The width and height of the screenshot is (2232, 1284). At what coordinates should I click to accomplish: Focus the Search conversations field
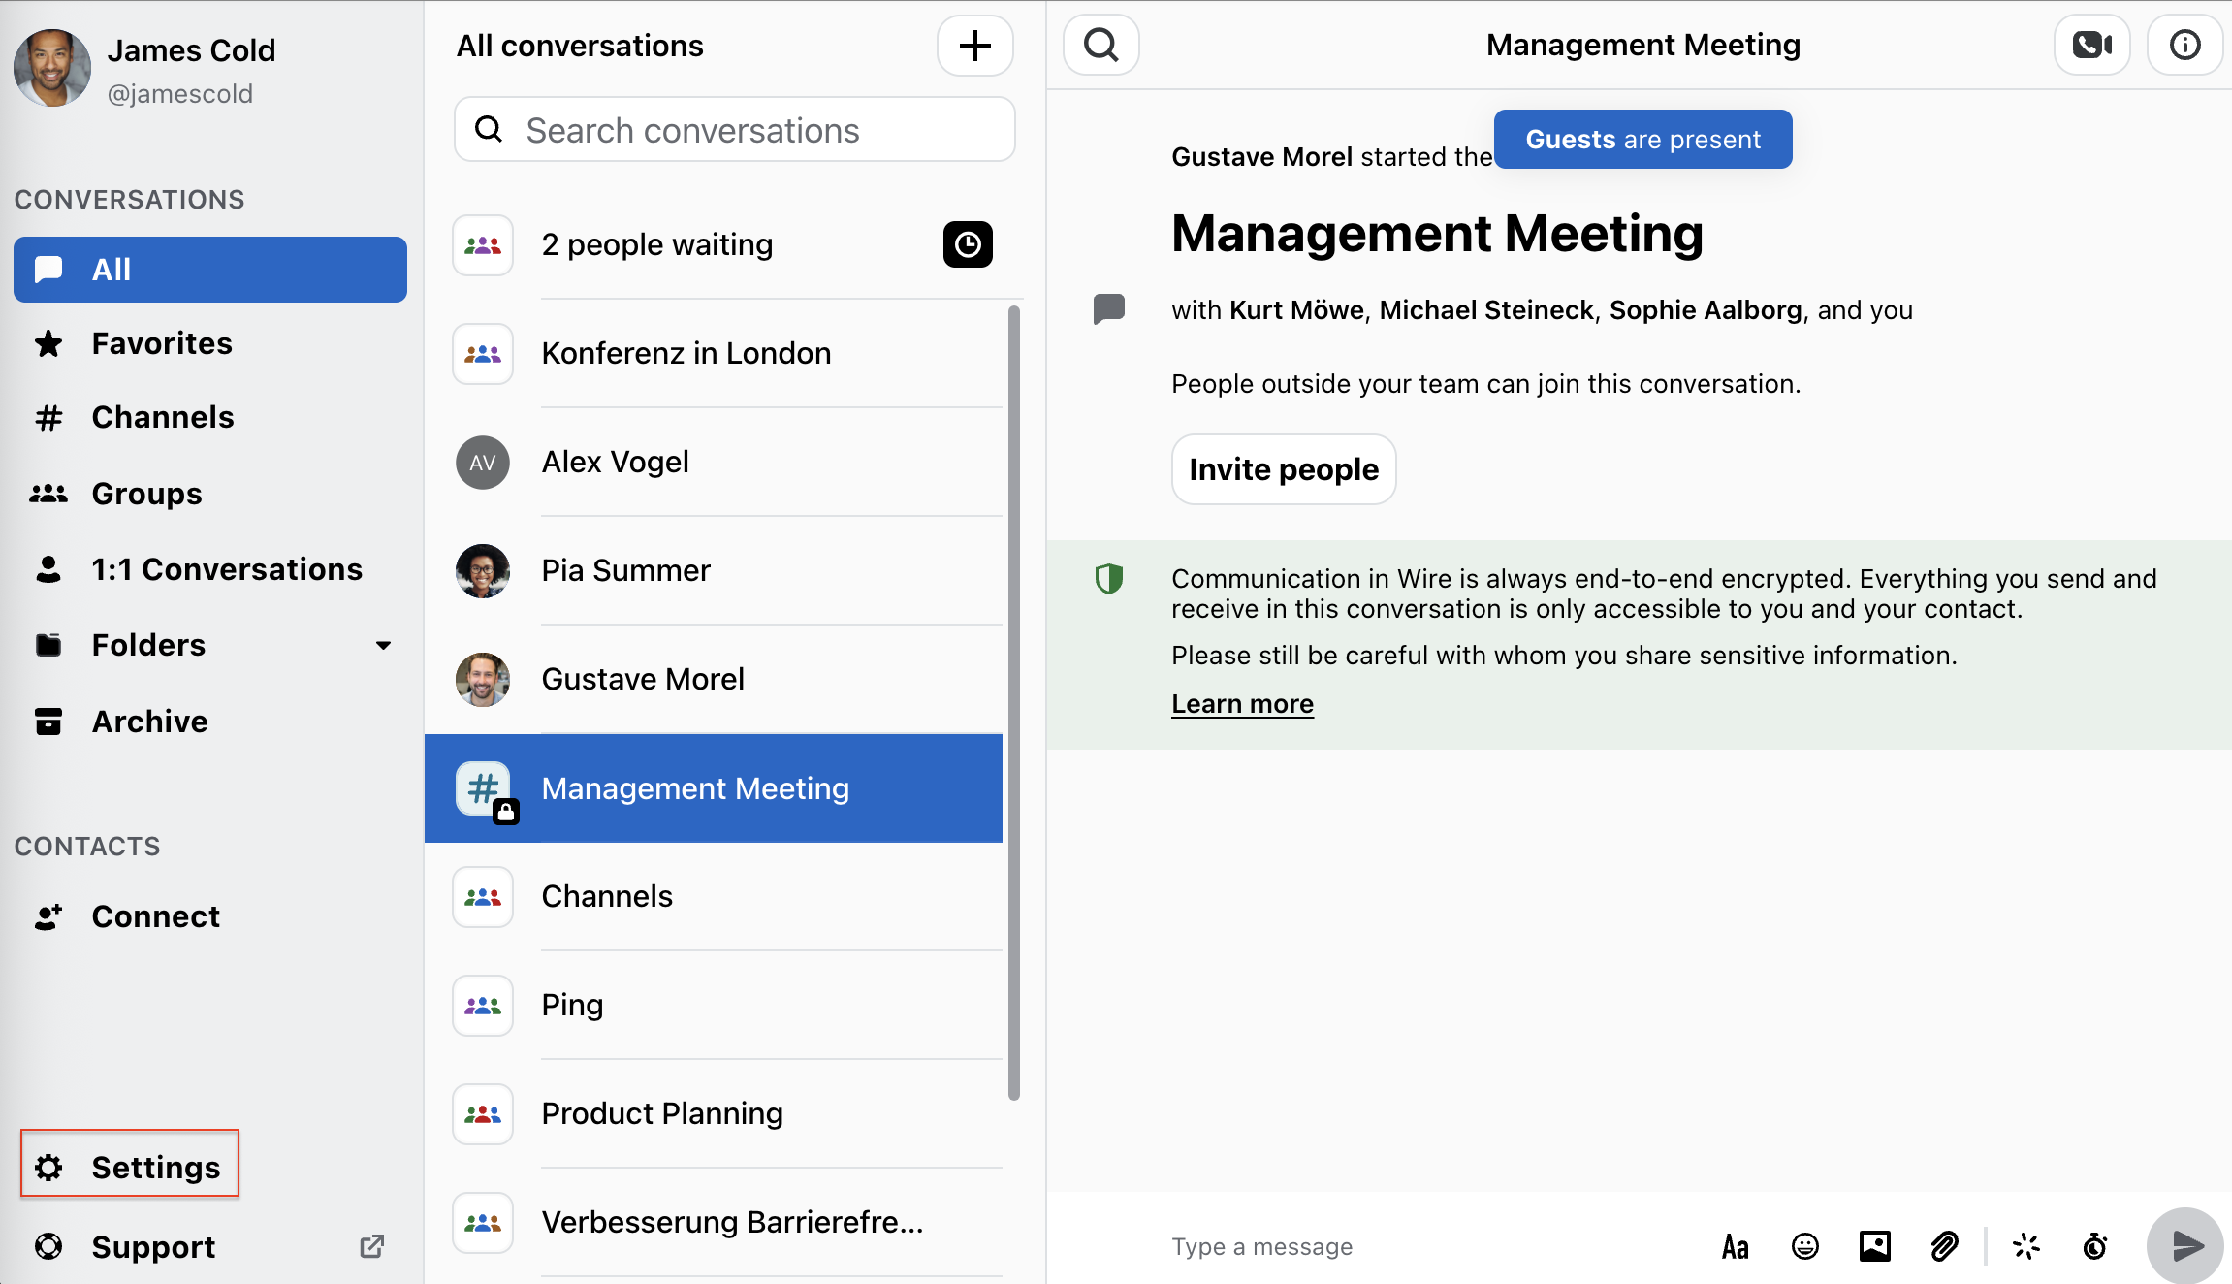pos(734,130)
